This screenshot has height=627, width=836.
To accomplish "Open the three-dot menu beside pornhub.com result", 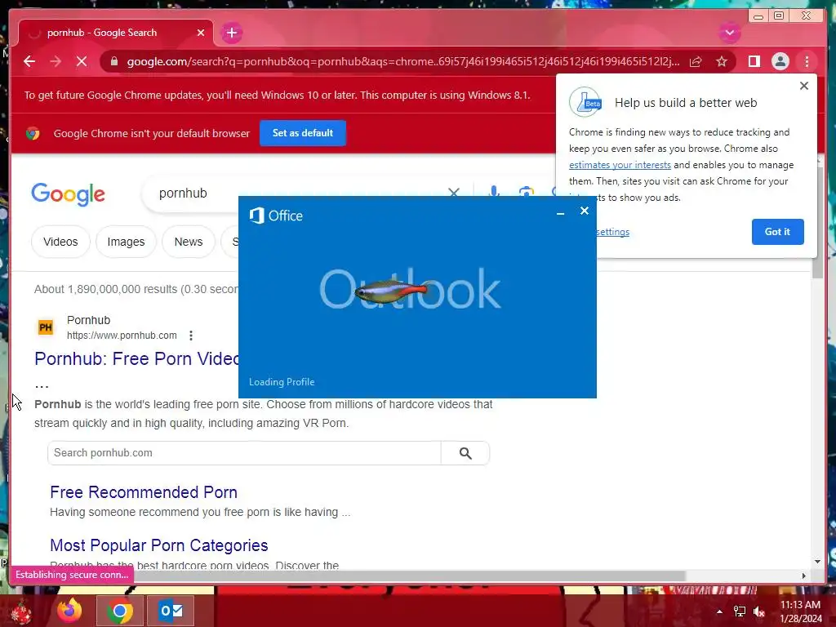I will point(191,336).
